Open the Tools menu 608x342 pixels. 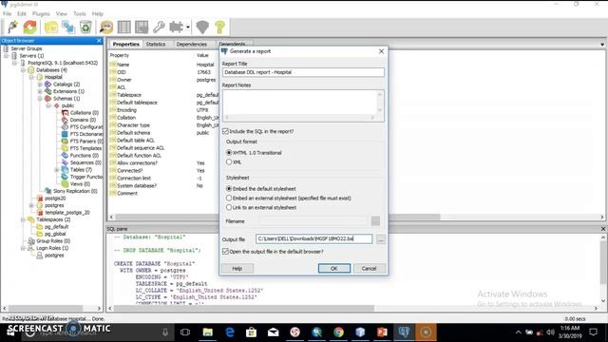point(80,13)
